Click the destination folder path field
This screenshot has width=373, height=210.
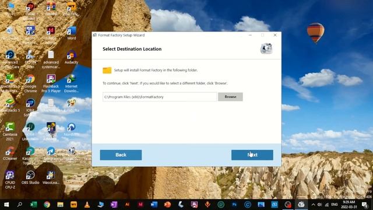coord(160,97)
